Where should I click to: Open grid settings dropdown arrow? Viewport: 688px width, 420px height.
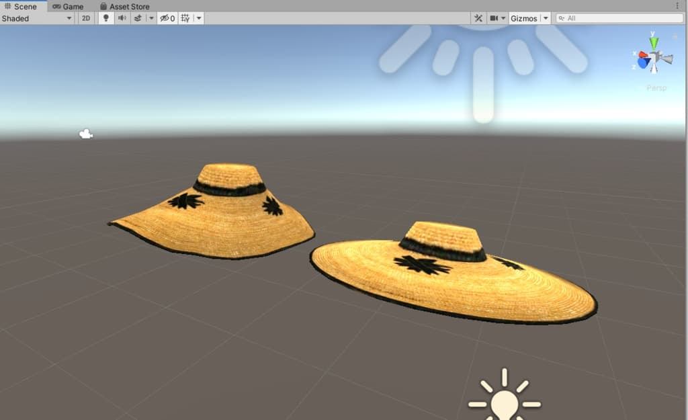(x=199, y=18)
